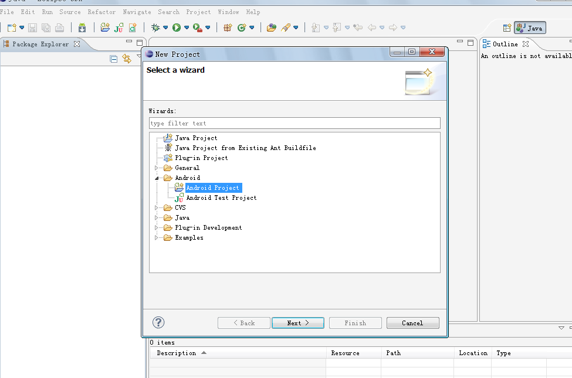Collapse the Android folder
The height and width of the screenshot is (378, 572).
pos(157,178)
